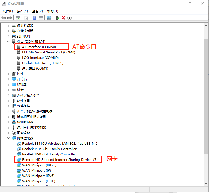Open the 查看(V) menu
The width and height of the screenshot is (209, 193).
(x=37, y=11)
